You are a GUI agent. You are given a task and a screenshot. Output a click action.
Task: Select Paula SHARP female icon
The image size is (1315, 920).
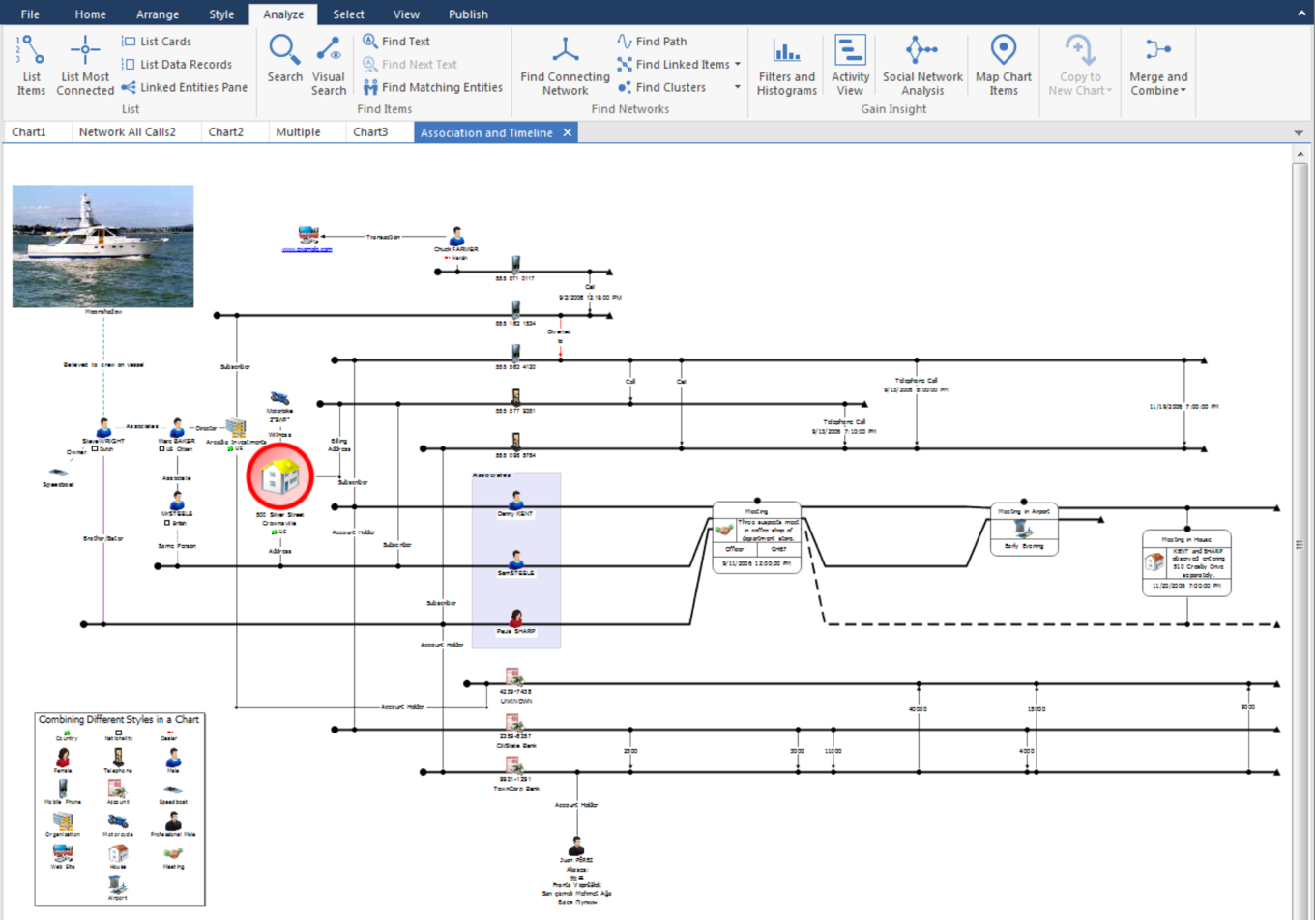point(516,618)
